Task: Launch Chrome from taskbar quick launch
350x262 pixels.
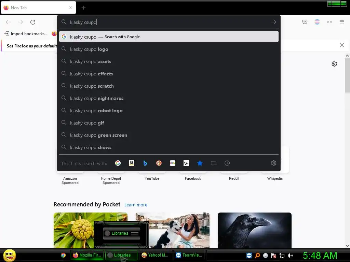Action: pyautogui.click(x=63, y=255)
